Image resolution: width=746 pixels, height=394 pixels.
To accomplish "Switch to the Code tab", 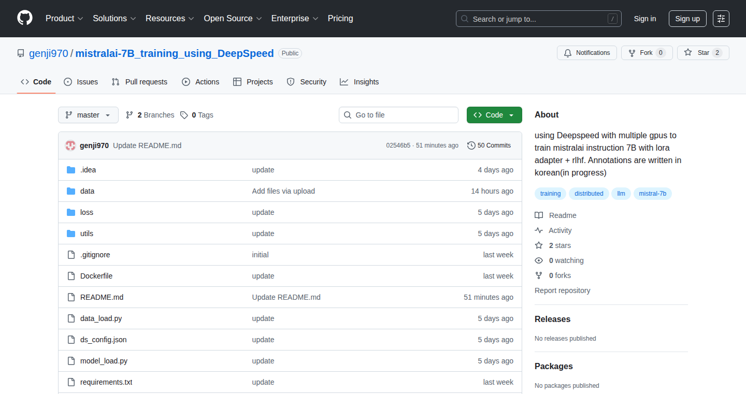I will click(x=36, y=82).
